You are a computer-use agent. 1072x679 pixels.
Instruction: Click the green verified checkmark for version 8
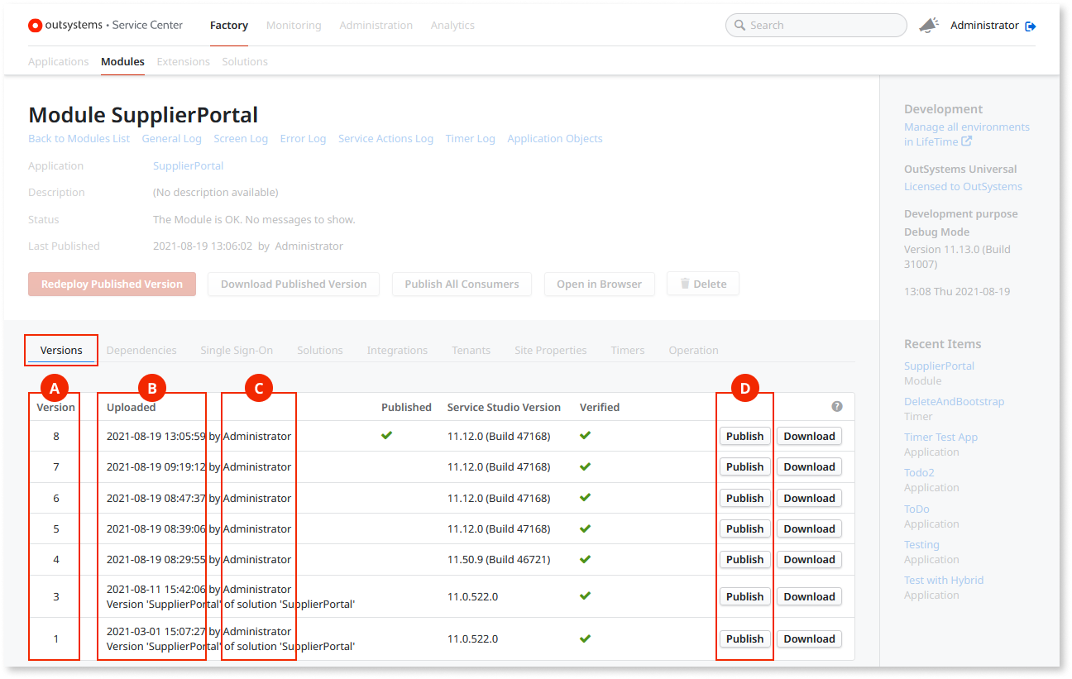(585, 435)
